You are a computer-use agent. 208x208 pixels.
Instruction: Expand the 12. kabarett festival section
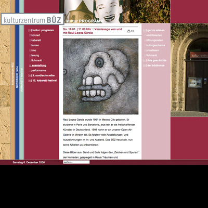pos(43,81)
